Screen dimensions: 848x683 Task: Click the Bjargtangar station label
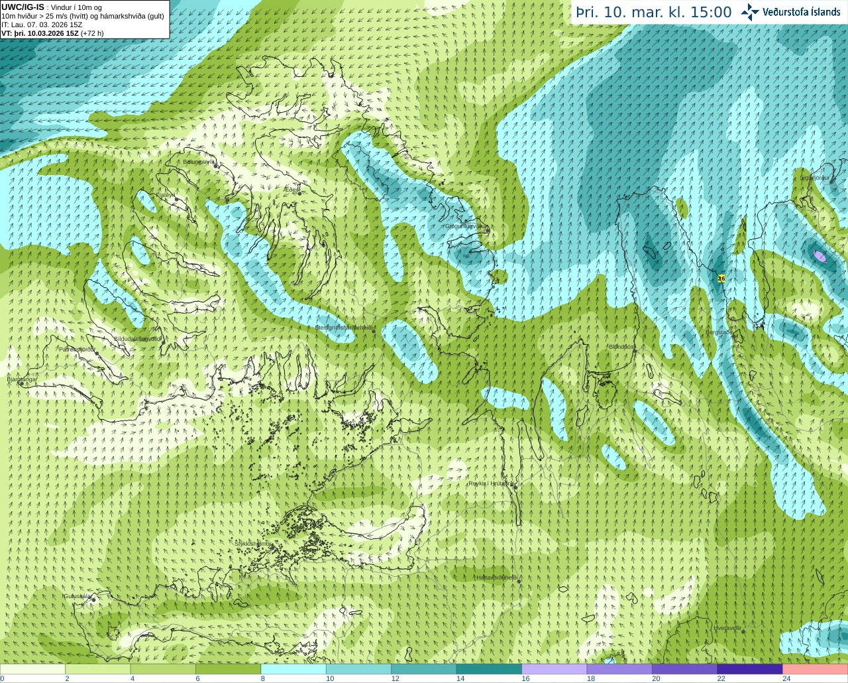click(22, 379)
